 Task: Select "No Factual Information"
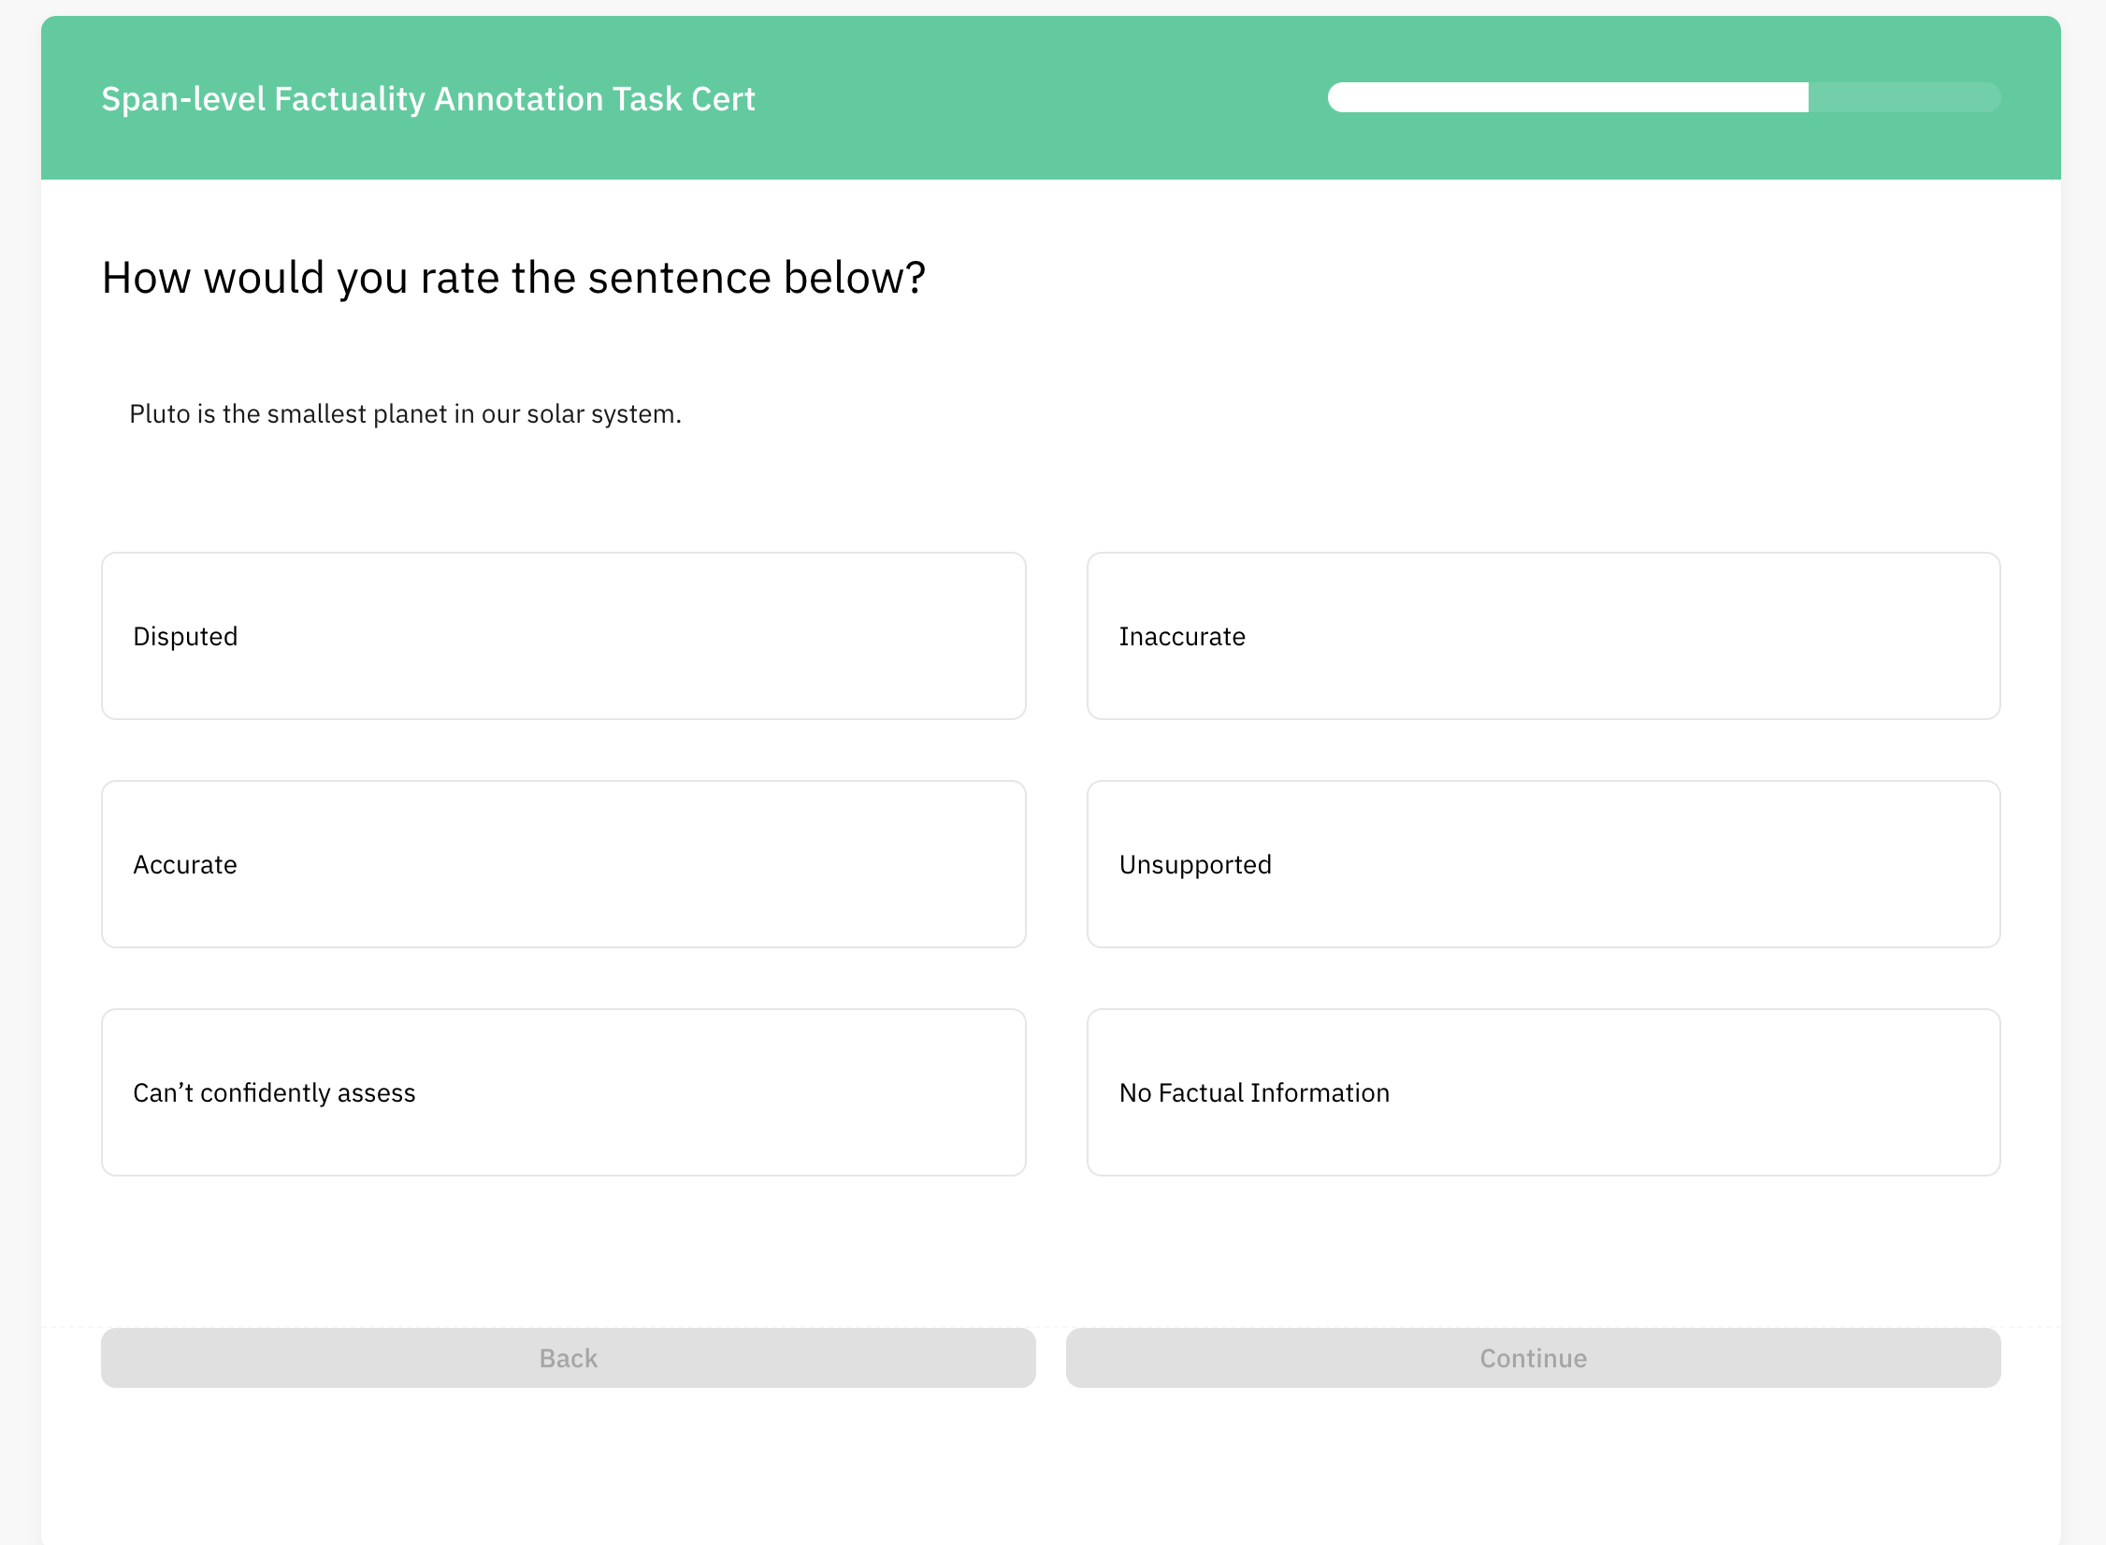1543,1092
